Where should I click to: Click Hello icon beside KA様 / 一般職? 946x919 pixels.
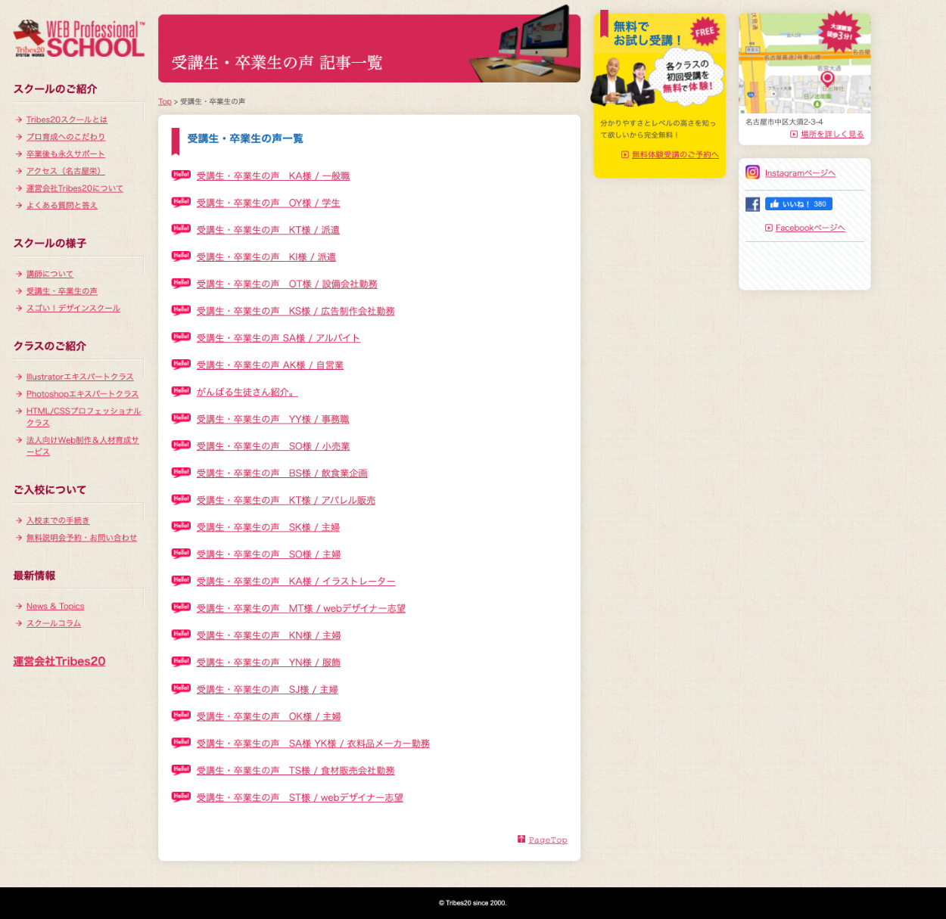point(181,175)
